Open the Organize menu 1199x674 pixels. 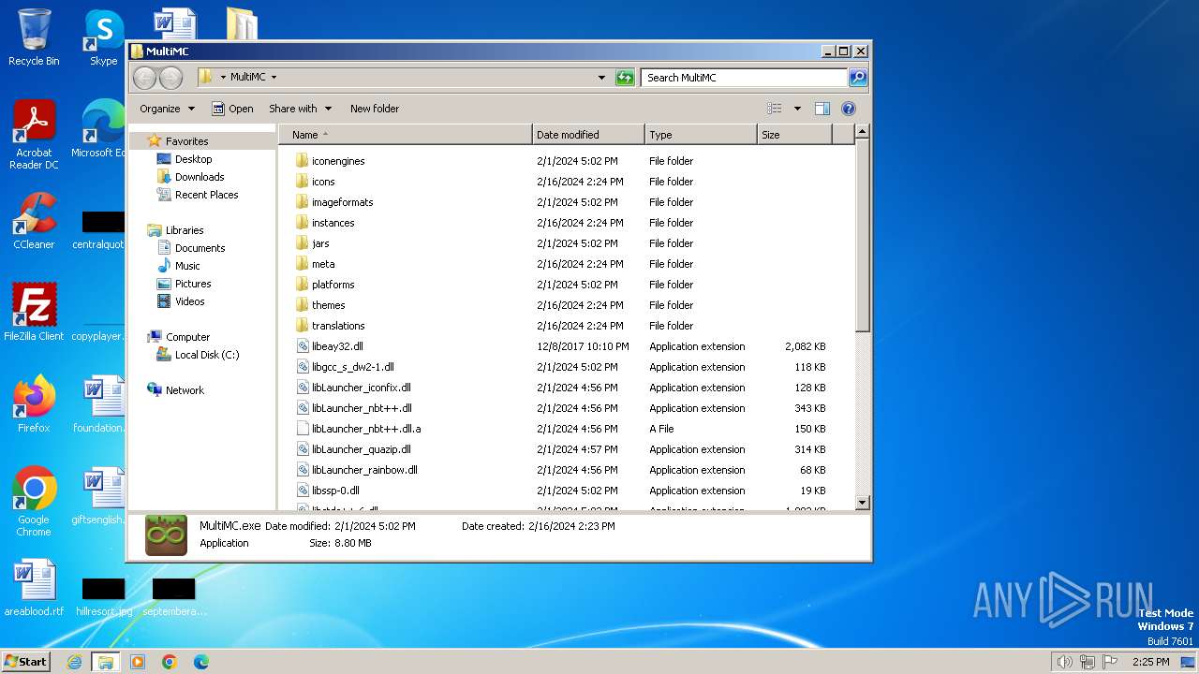167,109
